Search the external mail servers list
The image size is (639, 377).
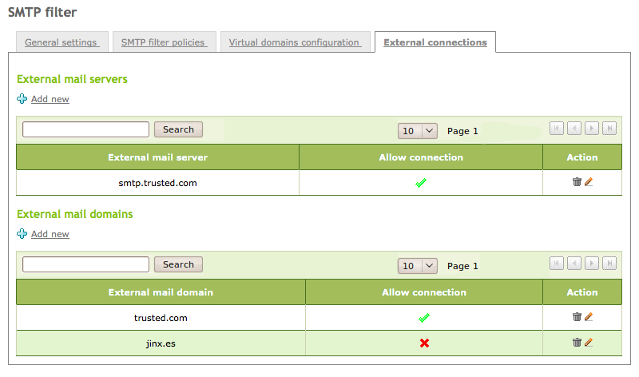pyautogui.click(x=178, y=129)
